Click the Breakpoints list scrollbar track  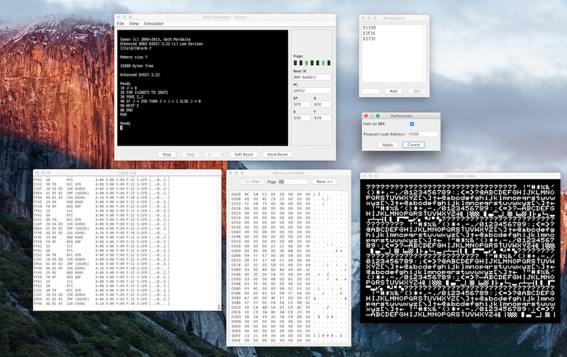pyautogui.click(x=424, y=53)
